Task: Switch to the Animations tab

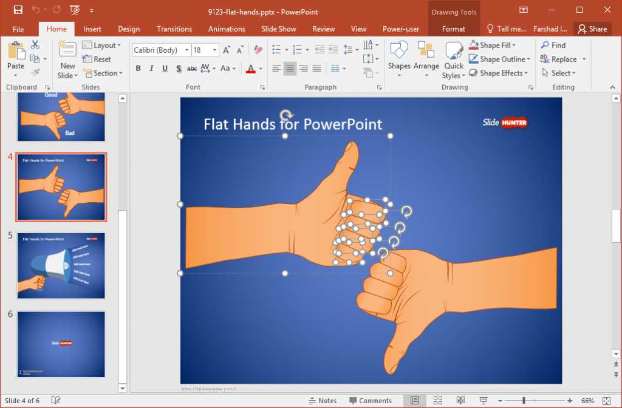Action: click(227, 29)
